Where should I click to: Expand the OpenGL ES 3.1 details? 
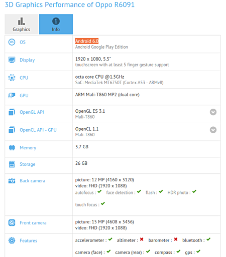213,112
